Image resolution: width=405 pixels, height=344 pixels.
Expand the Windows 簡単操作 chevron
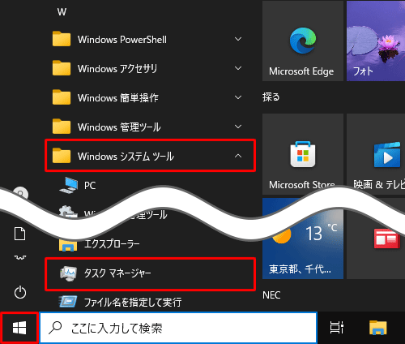point(238,97)
